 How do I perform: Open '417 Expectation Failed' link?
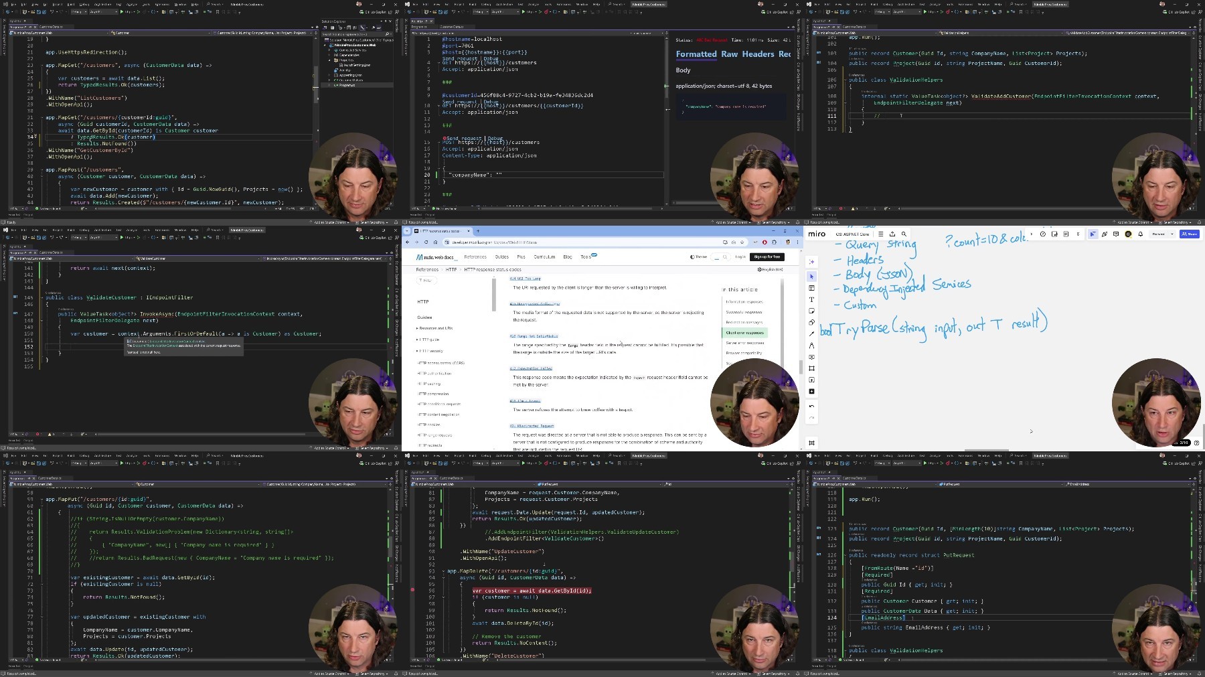pos(531,368)
